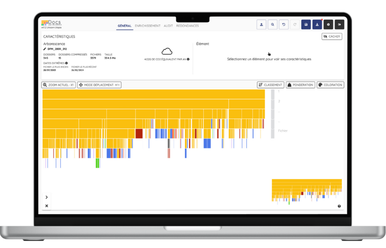
Task: Open the Pondération options
Action: click(x=300, y=85)
